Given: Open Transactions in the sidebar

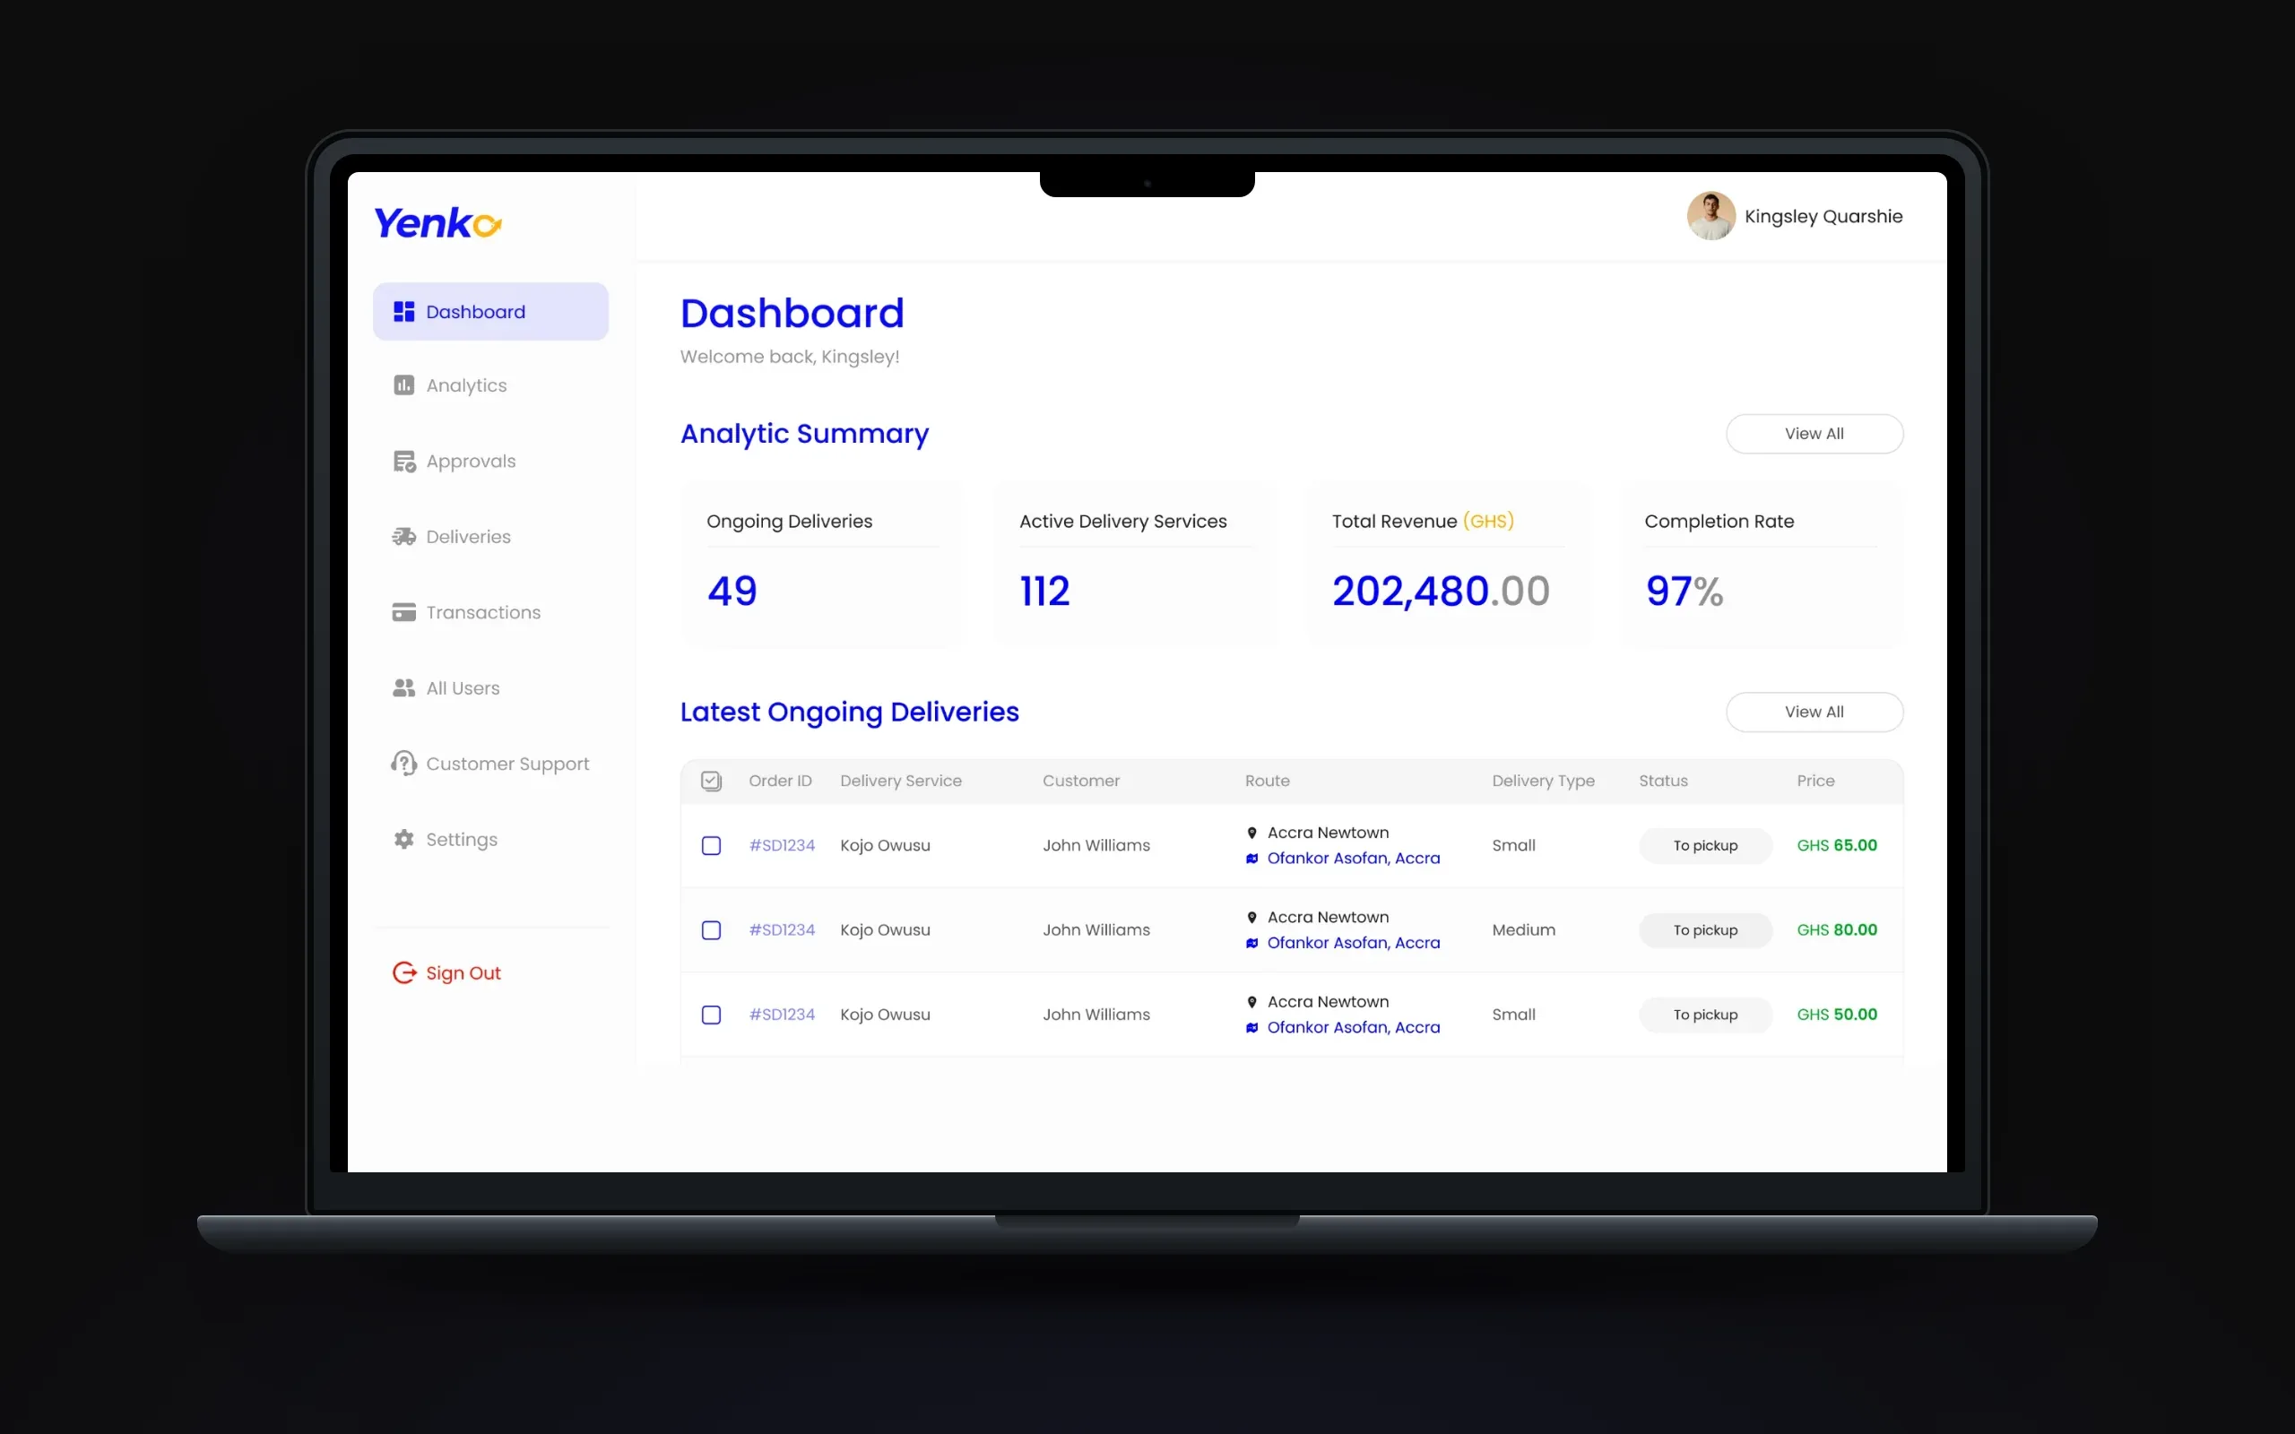Looking at the screenshot, I should click(x=490, y=613).
